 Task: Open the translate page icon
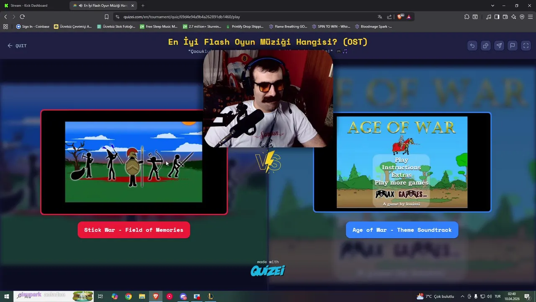380,17
